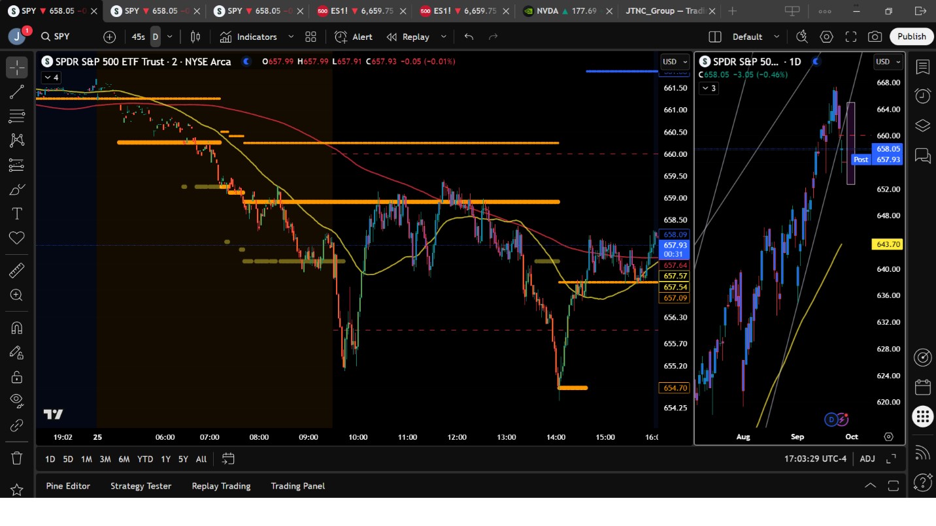Toggle ADJ adjusted data button
This screenshot has height=526, width=936.
pyautogui.click(x=867, y=459)
